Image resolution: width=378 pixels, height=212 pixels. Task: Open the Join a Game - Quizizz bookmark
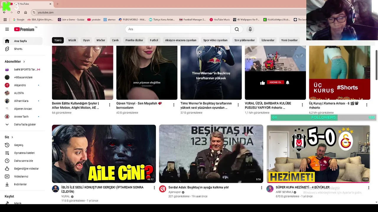click(x=71, y=20)
